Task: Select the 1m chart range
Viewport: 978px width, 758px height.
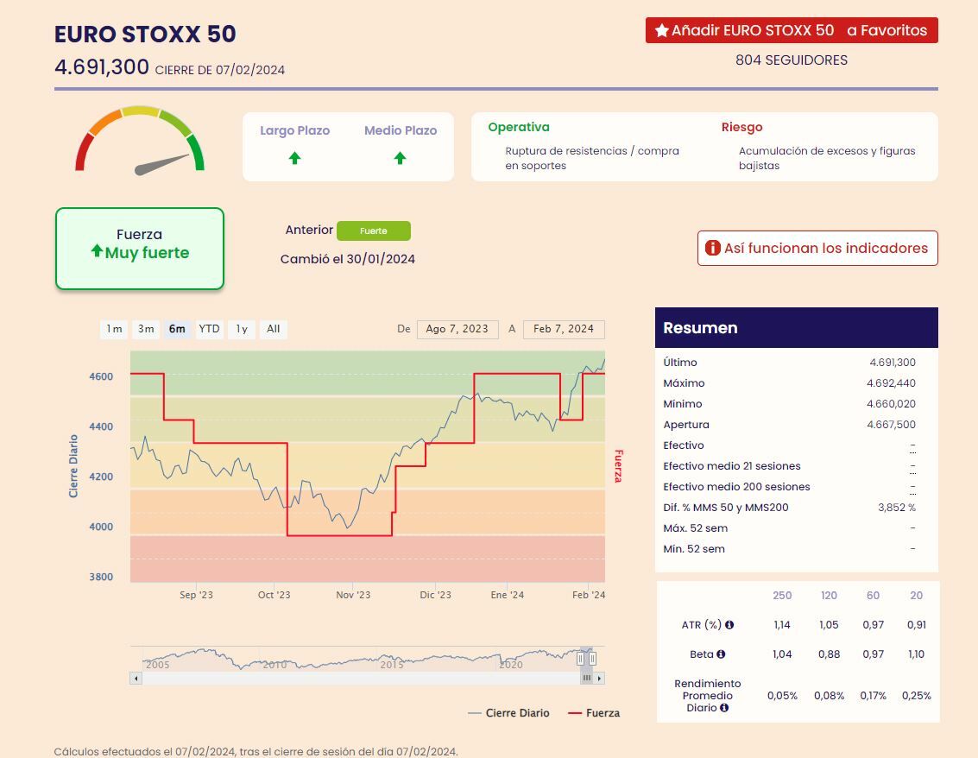Action: 114,329
